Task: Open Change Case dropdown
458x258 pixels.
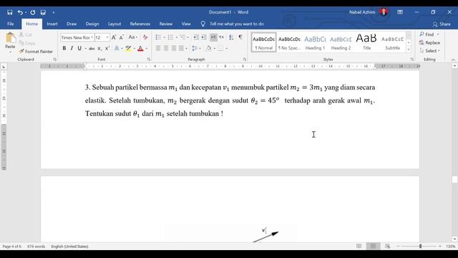Action: [x=133, y=37]
